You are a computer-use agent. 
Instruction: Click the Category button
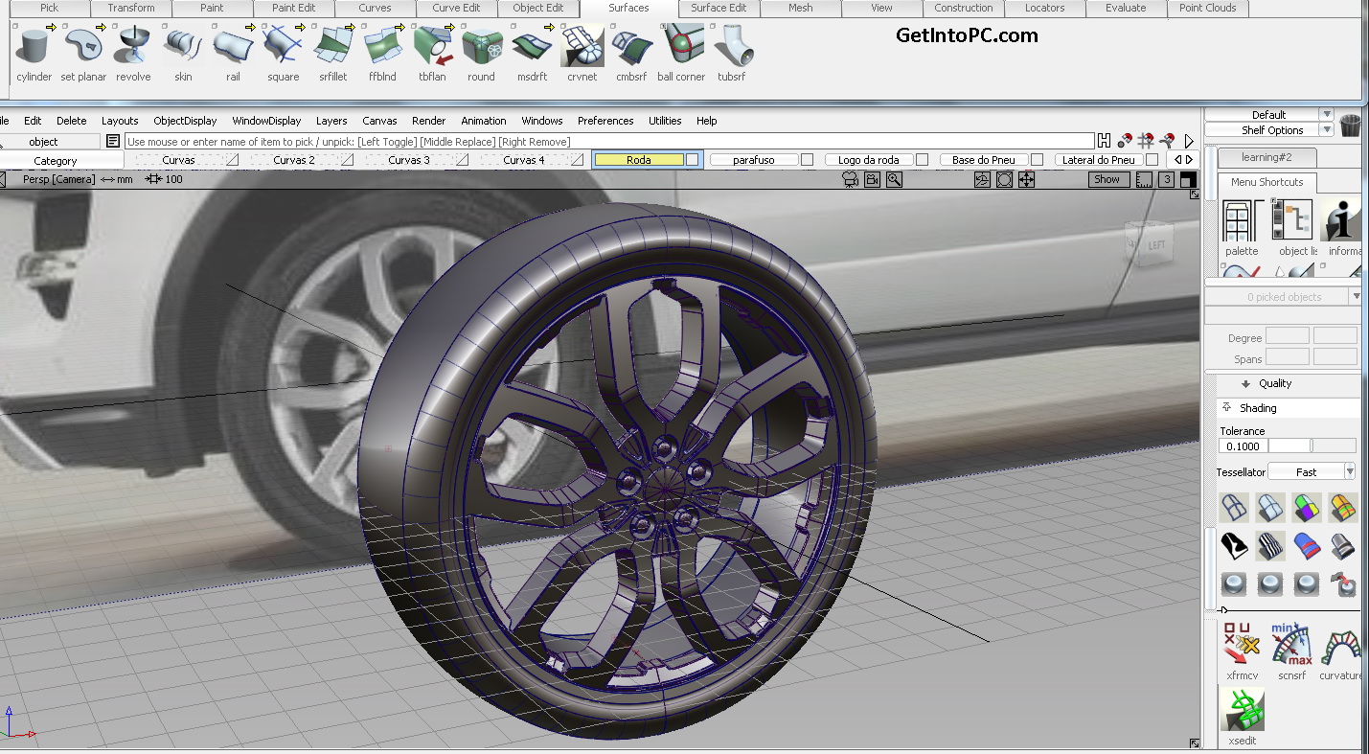[55, 161]
